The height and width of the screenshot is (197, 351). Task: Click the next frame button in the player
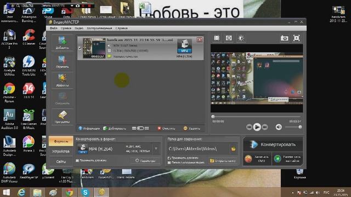[x=264, y=127]
